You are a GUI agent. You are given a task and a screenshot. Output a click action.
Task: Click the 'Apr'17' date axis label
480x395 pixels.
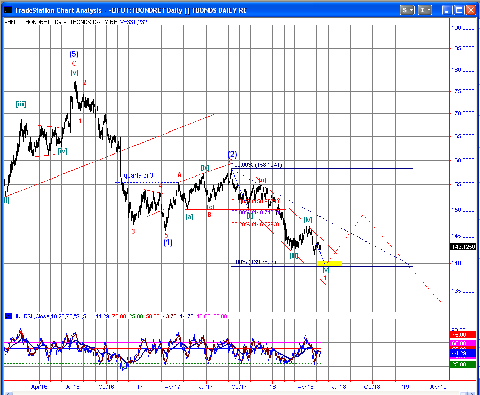click(173, 387)
